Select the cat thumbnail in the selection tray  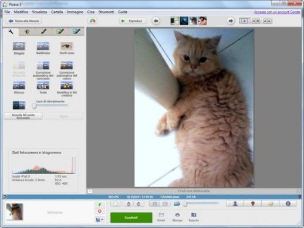(x=15, y=212)
